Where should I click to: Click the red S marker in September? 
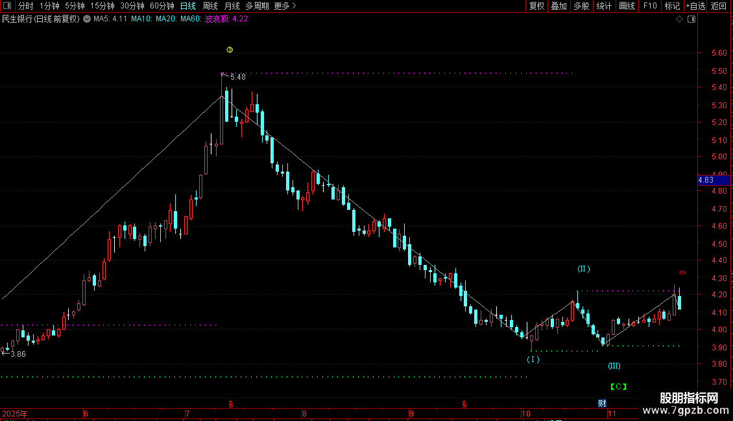(x=464, y=404)
